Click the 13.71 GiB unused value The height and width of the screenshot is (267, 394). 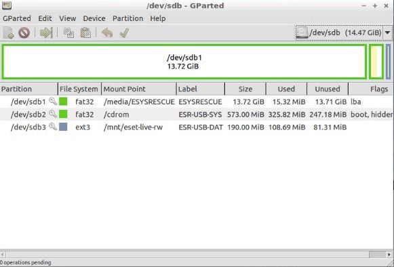(331, 102)
